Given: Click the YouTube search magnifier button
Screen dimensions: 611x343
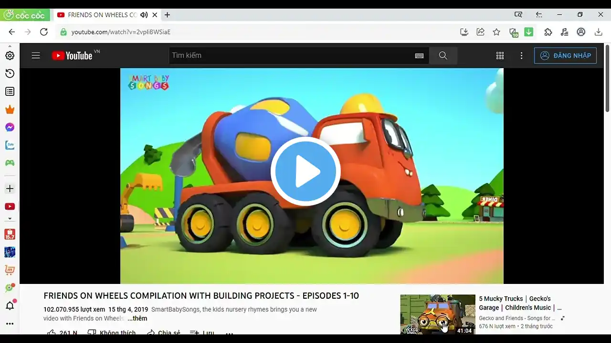Looking at the screenshot, I should 443,55.
